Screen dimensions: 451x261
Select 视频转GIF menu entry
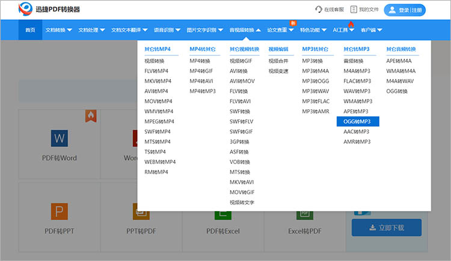241,61
